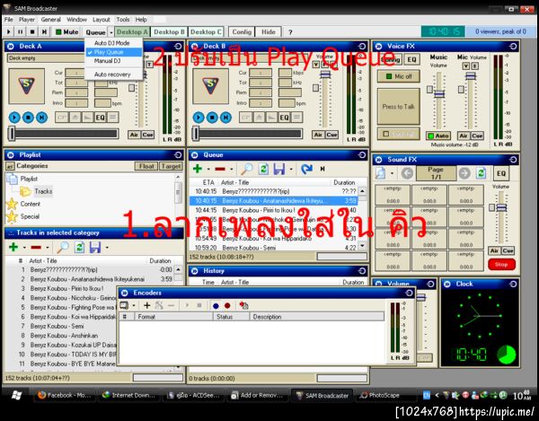
Task: Click Save disk icon in Queue panel
Action: [279, 169]
